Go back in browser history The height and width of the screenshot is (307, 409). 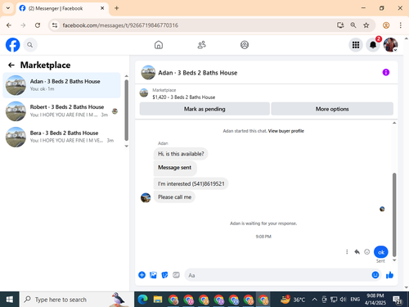[x=9, y=25]
